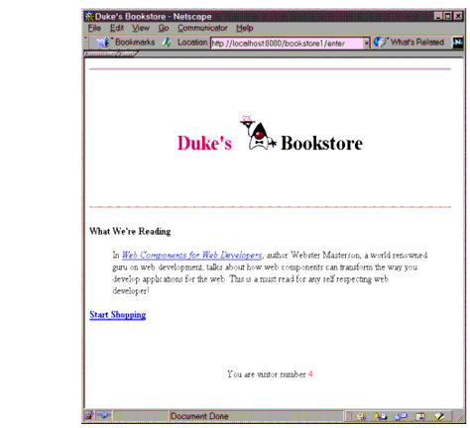
Task: Collapse the location toolbar using its left handle
Action: point(86,43)
